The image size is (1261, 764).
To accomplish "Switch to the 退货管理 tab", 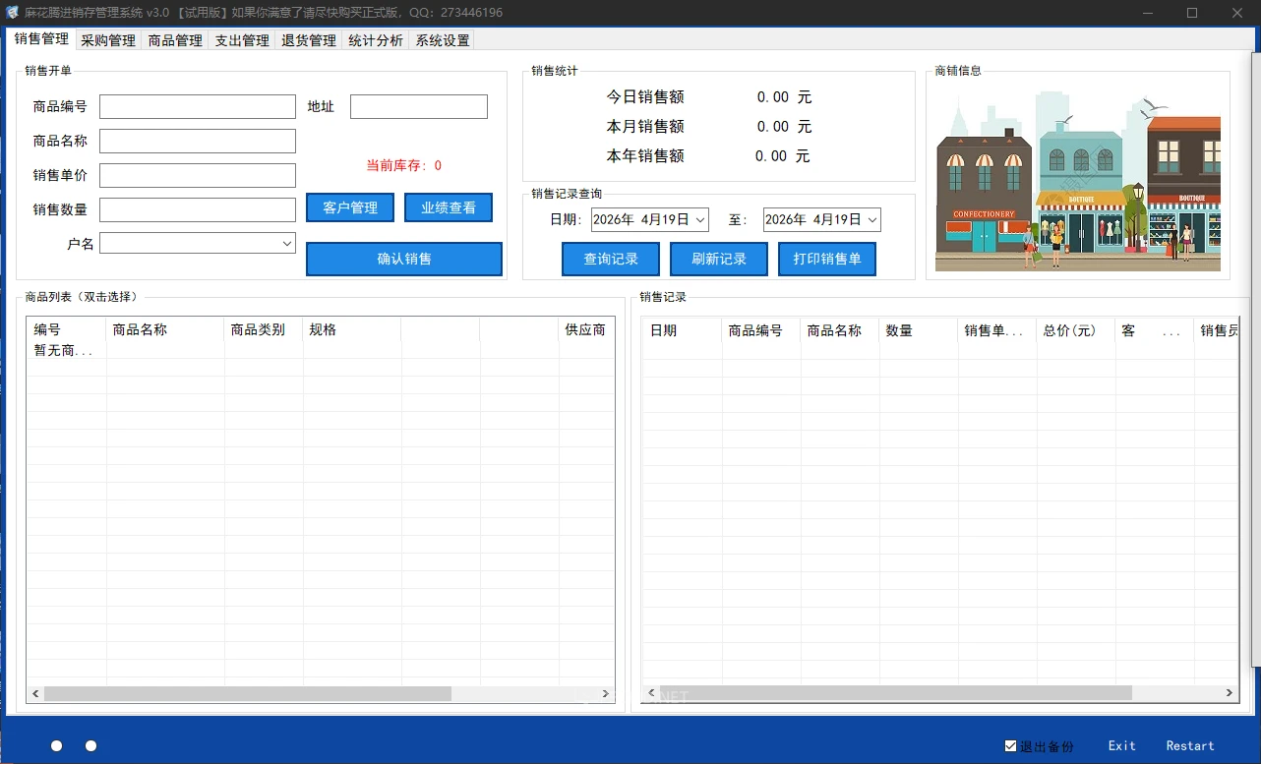I will tap(308, 40).
